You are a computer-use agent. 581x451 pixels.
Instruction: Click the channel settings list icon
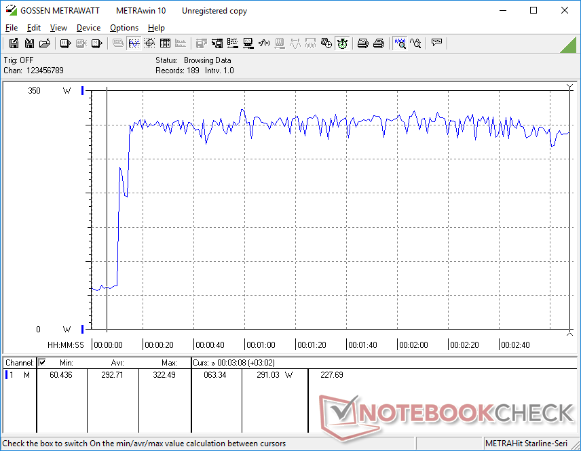tap(233, 43)
